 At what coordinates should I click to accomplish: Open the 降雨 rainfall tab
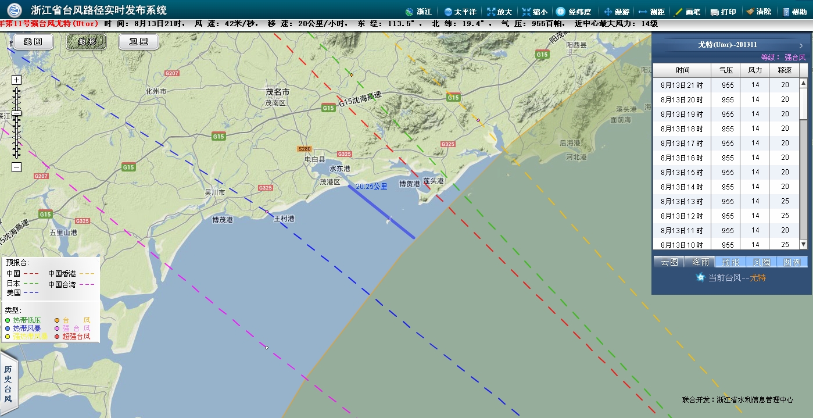(x=700, y=262)
